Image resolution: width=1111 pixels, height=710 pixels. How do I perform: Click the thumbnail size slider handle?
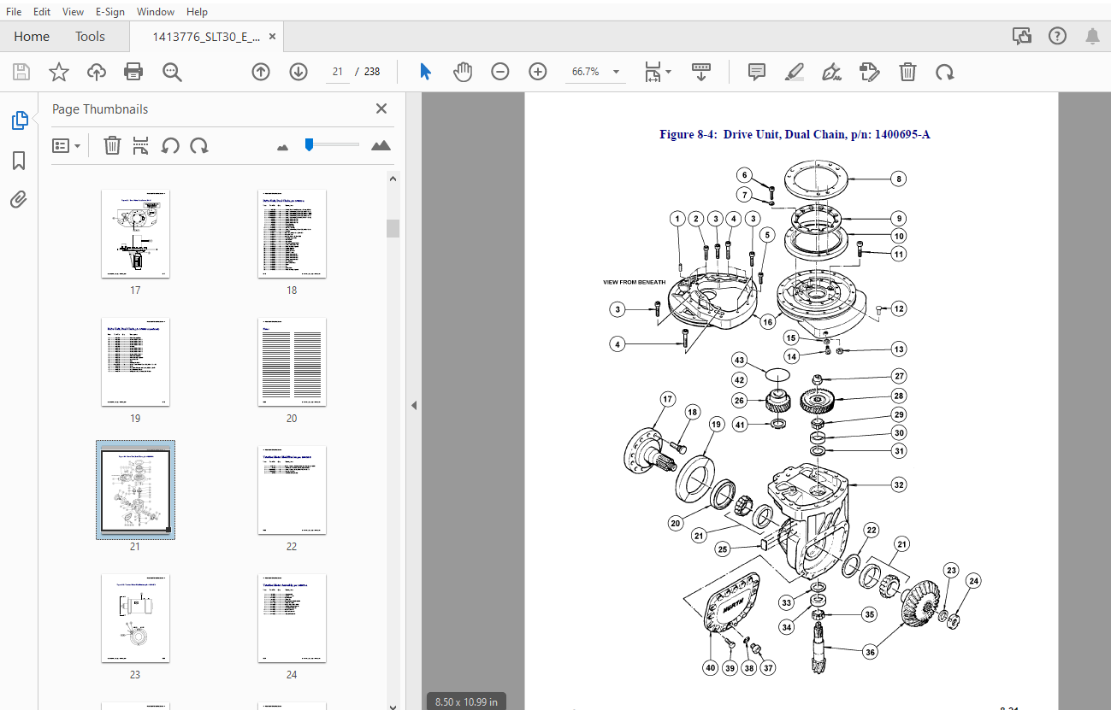309,144
